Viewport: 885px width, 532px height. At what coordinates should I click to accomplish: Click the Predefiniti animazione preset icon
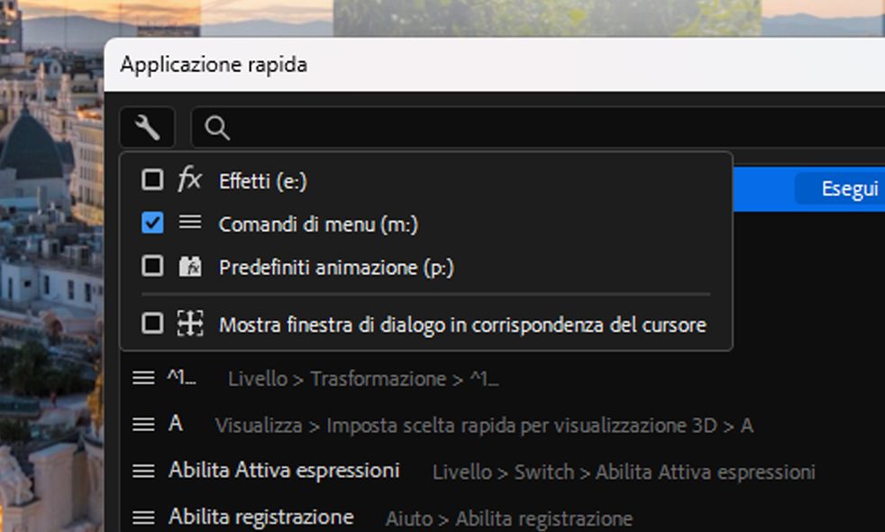pos(189,267)
